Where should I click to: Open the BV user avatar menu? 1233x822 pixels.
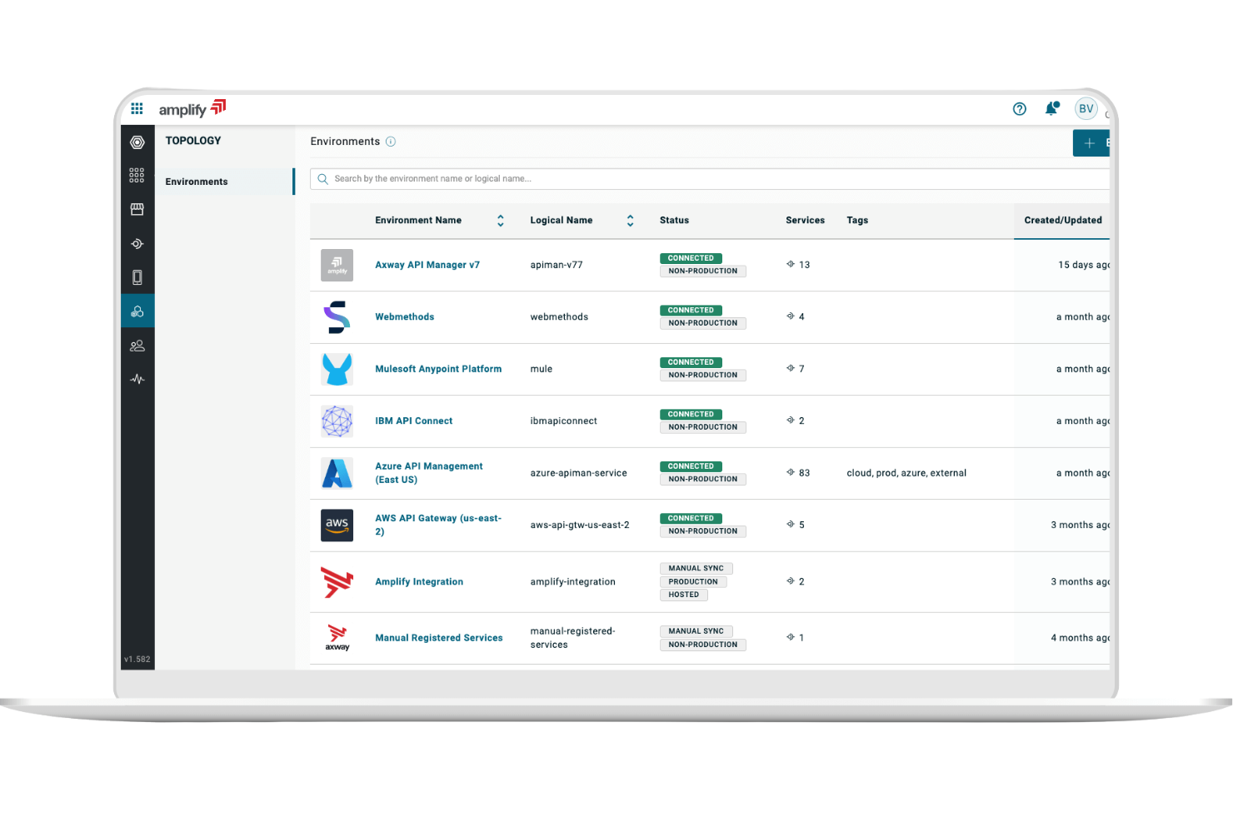pos(1086,109)
